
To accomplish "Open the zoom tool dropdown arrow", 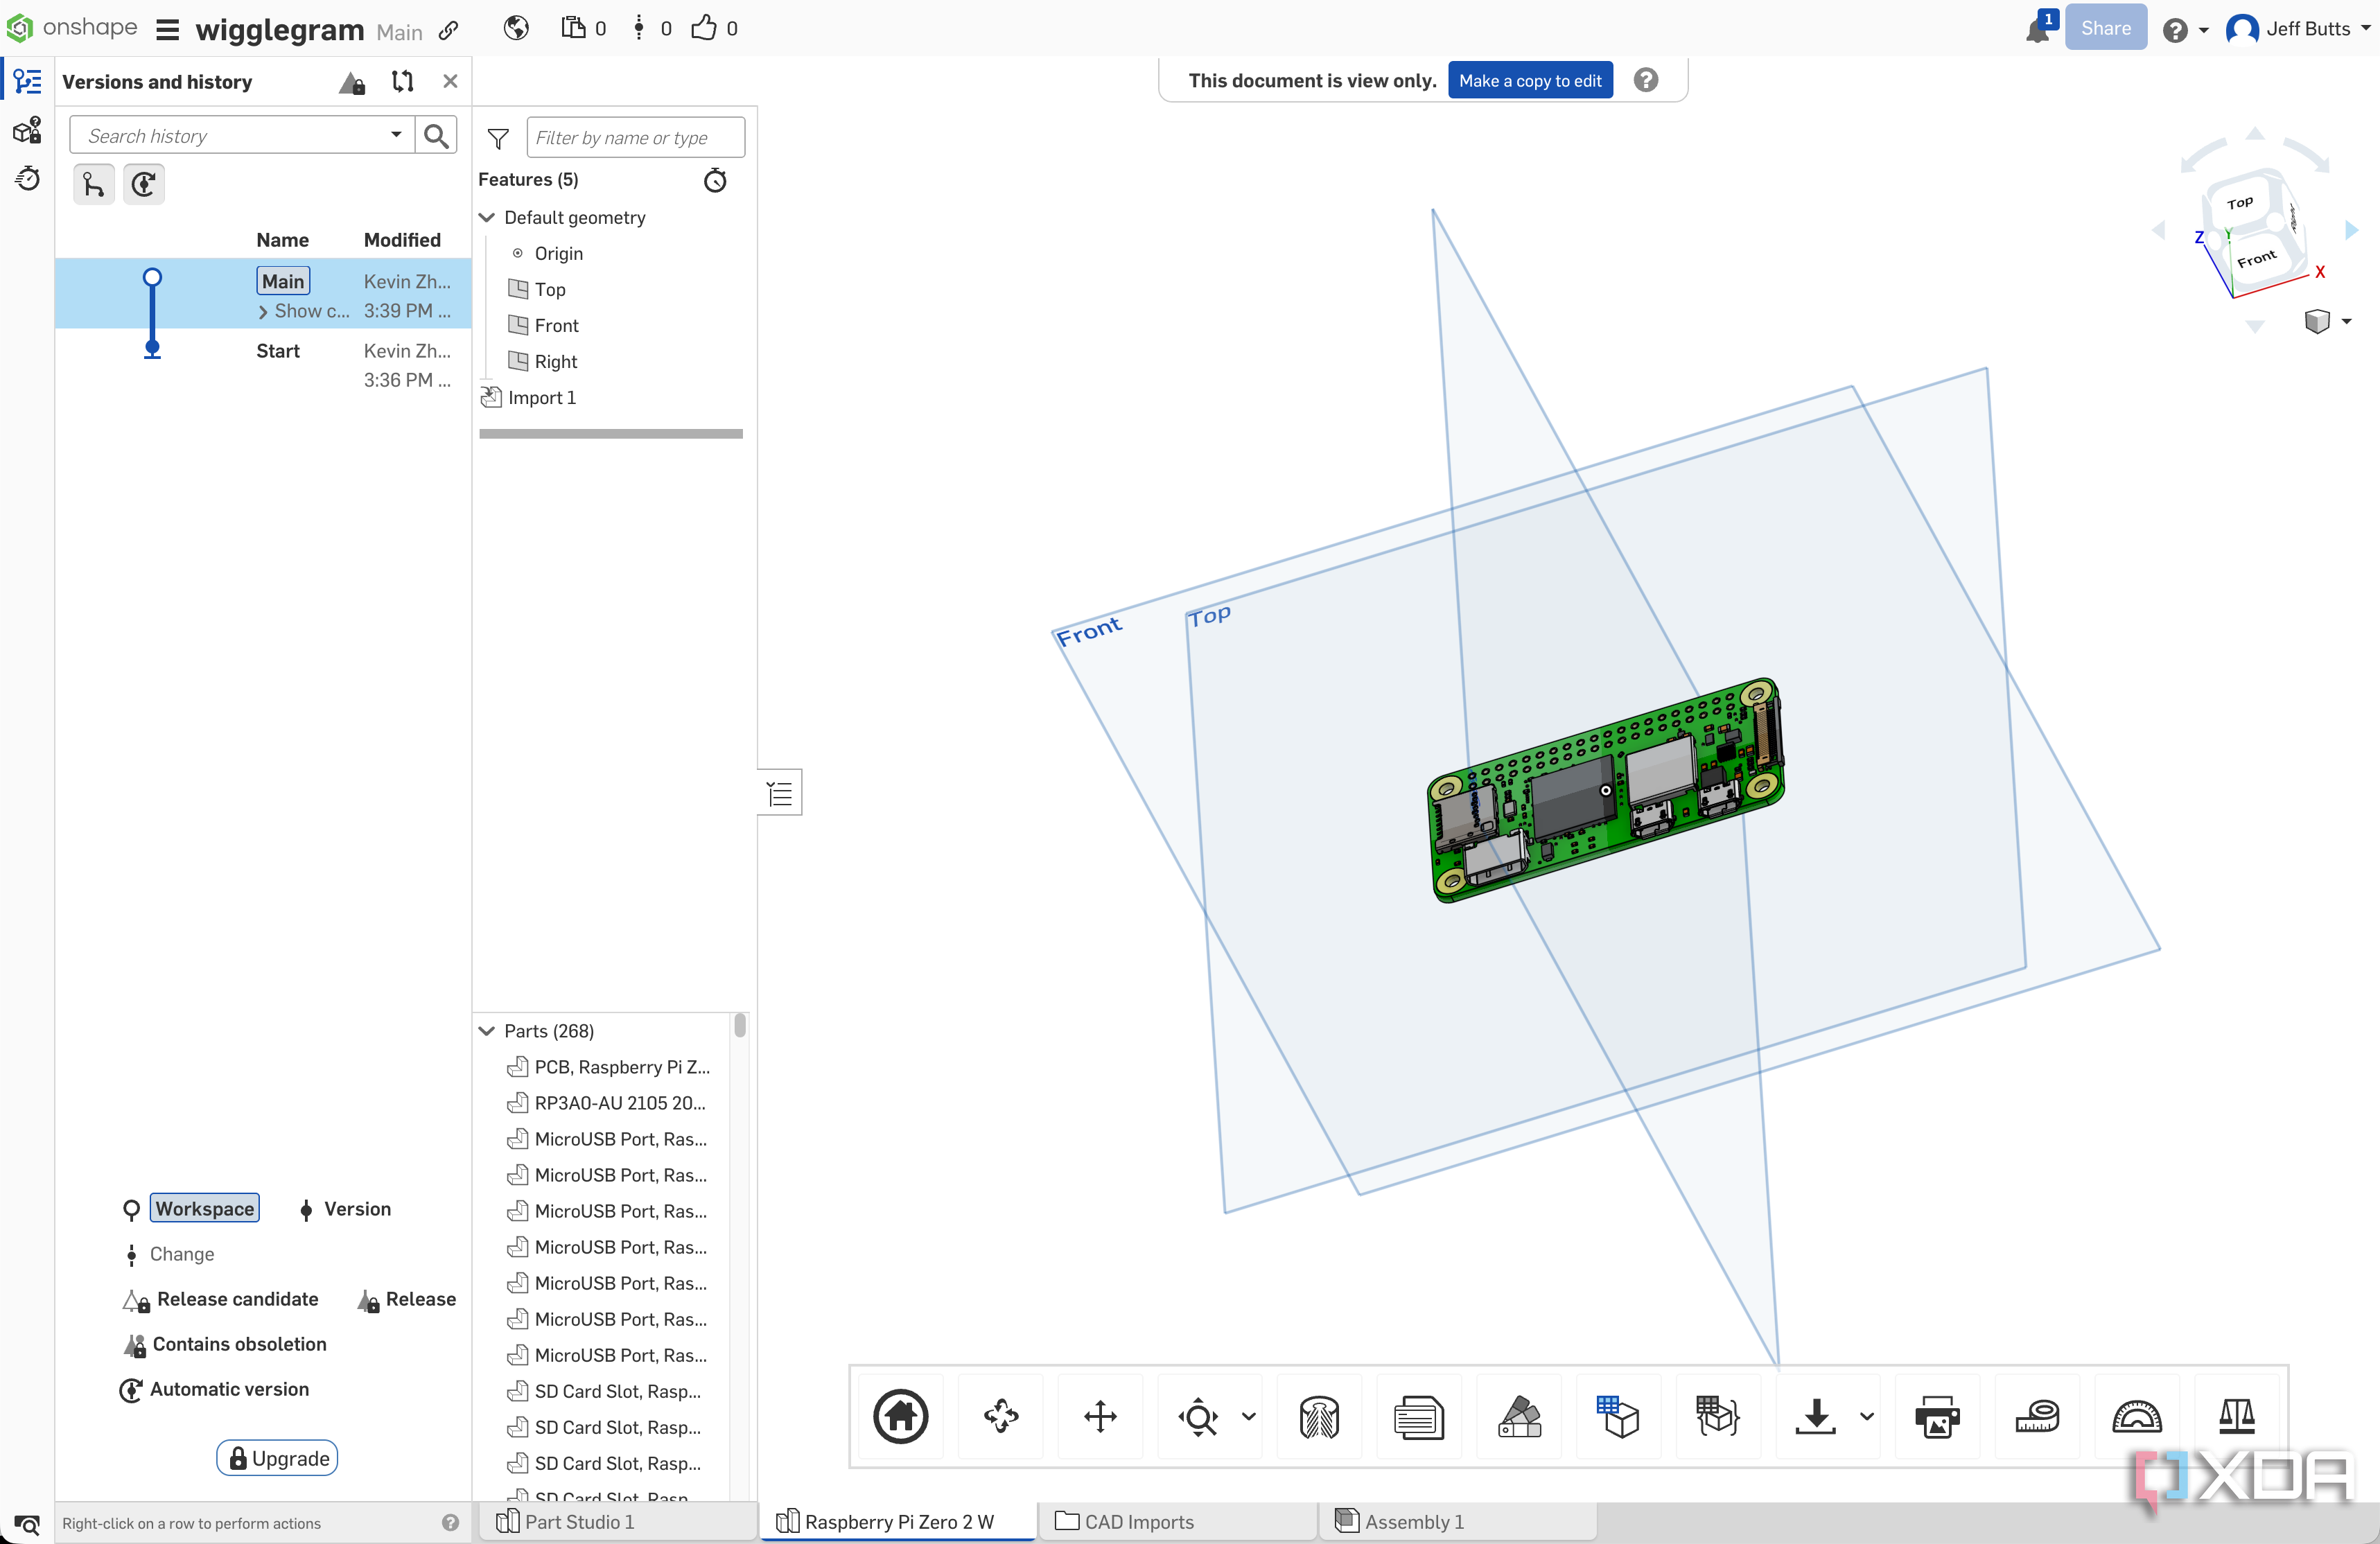I will [1249, 1416].
